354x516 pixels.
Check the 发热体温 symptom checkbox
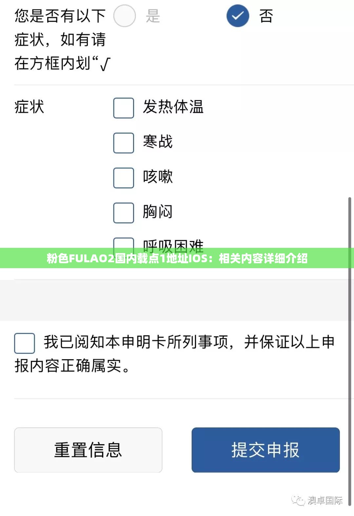(123, 108)
